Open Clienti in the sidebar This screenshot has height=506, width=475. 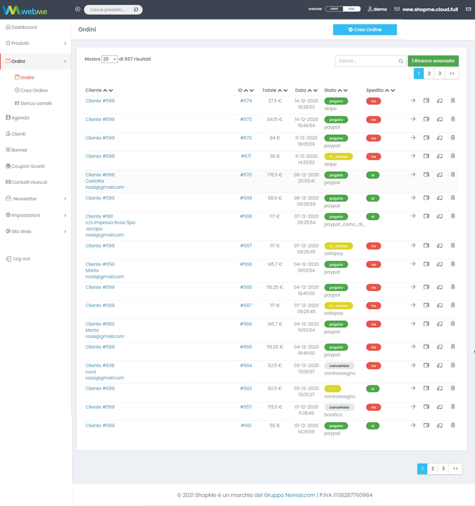(x=18, y=134)
